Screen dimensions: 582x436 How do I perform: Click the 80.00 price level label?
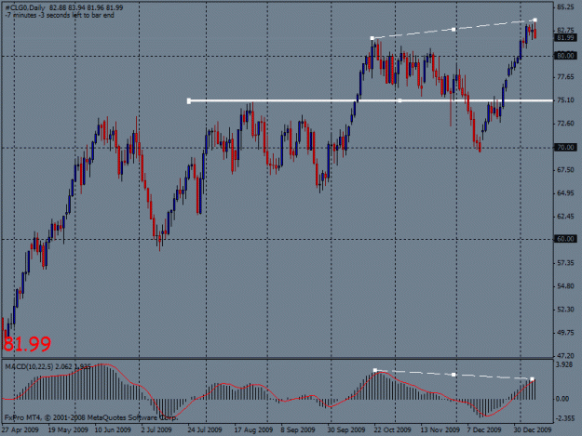click(x=565, y=56)
